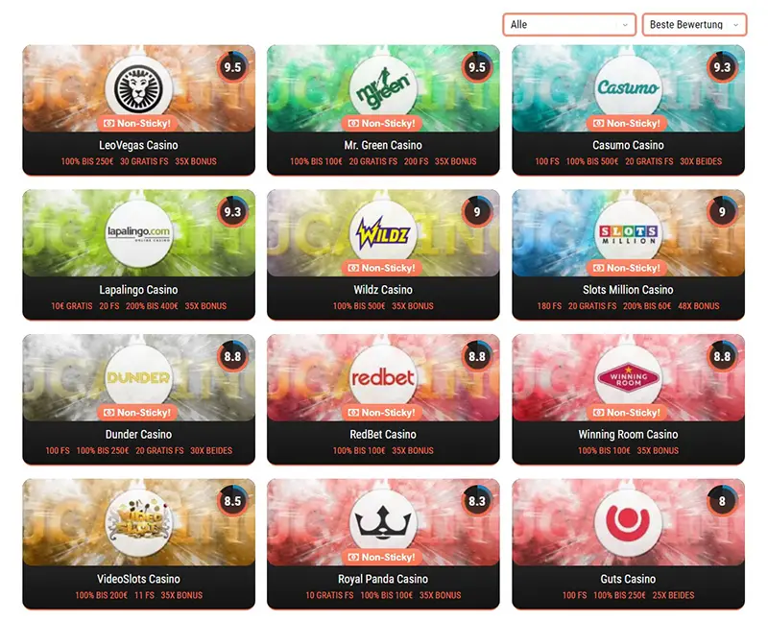Click the Mr Green logo icon
Image resolution: width=768 pixels, height=622 pixels.
pyautogui.click(x=383, y=87)
